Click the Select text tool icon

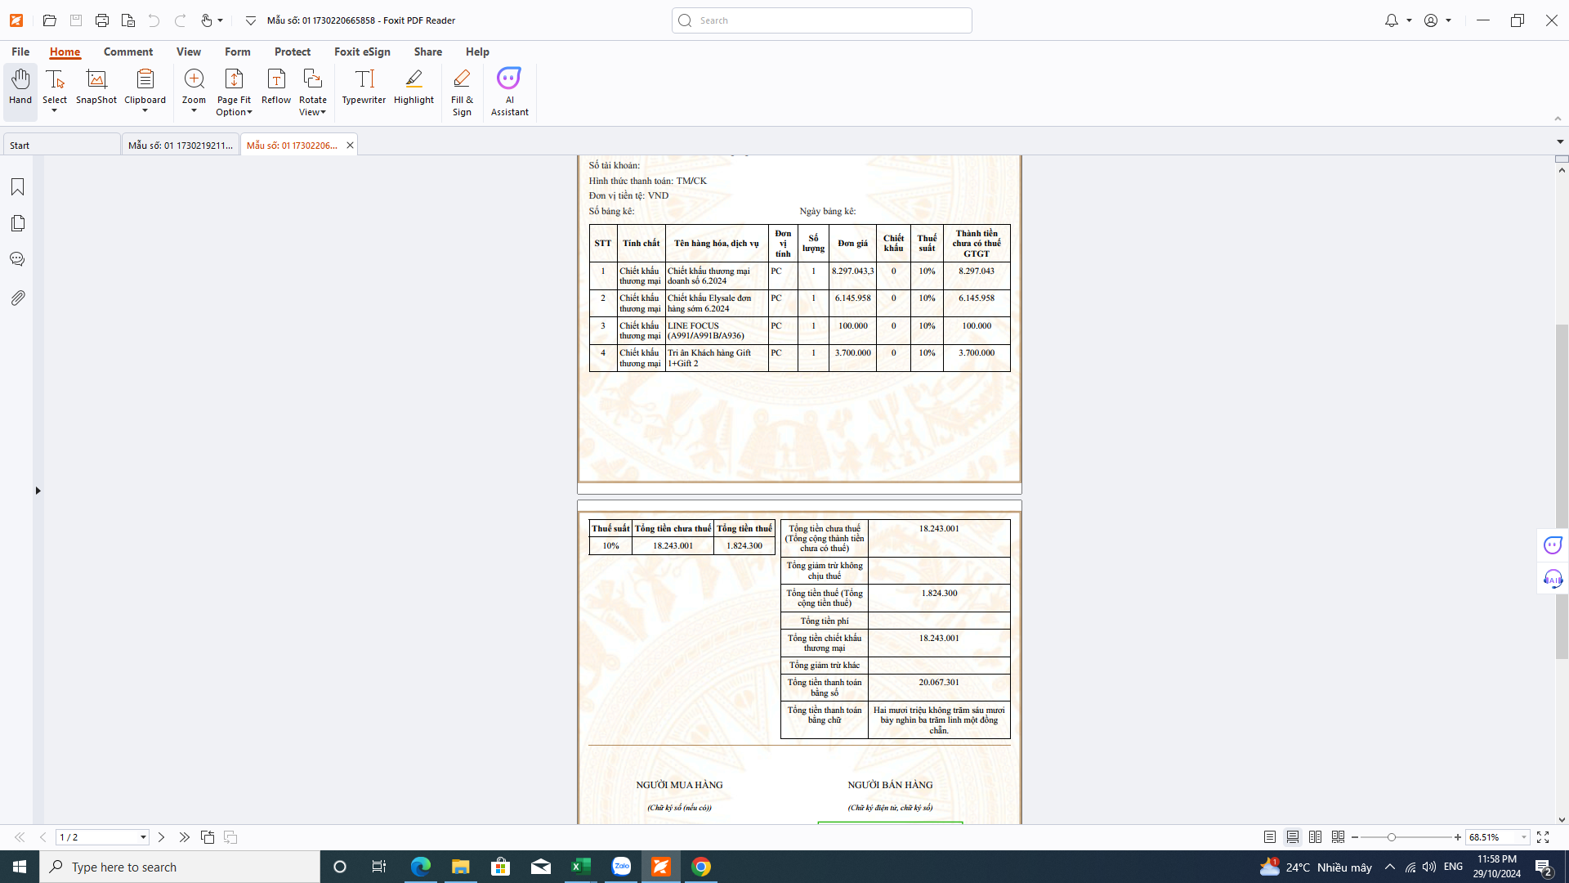55,79
